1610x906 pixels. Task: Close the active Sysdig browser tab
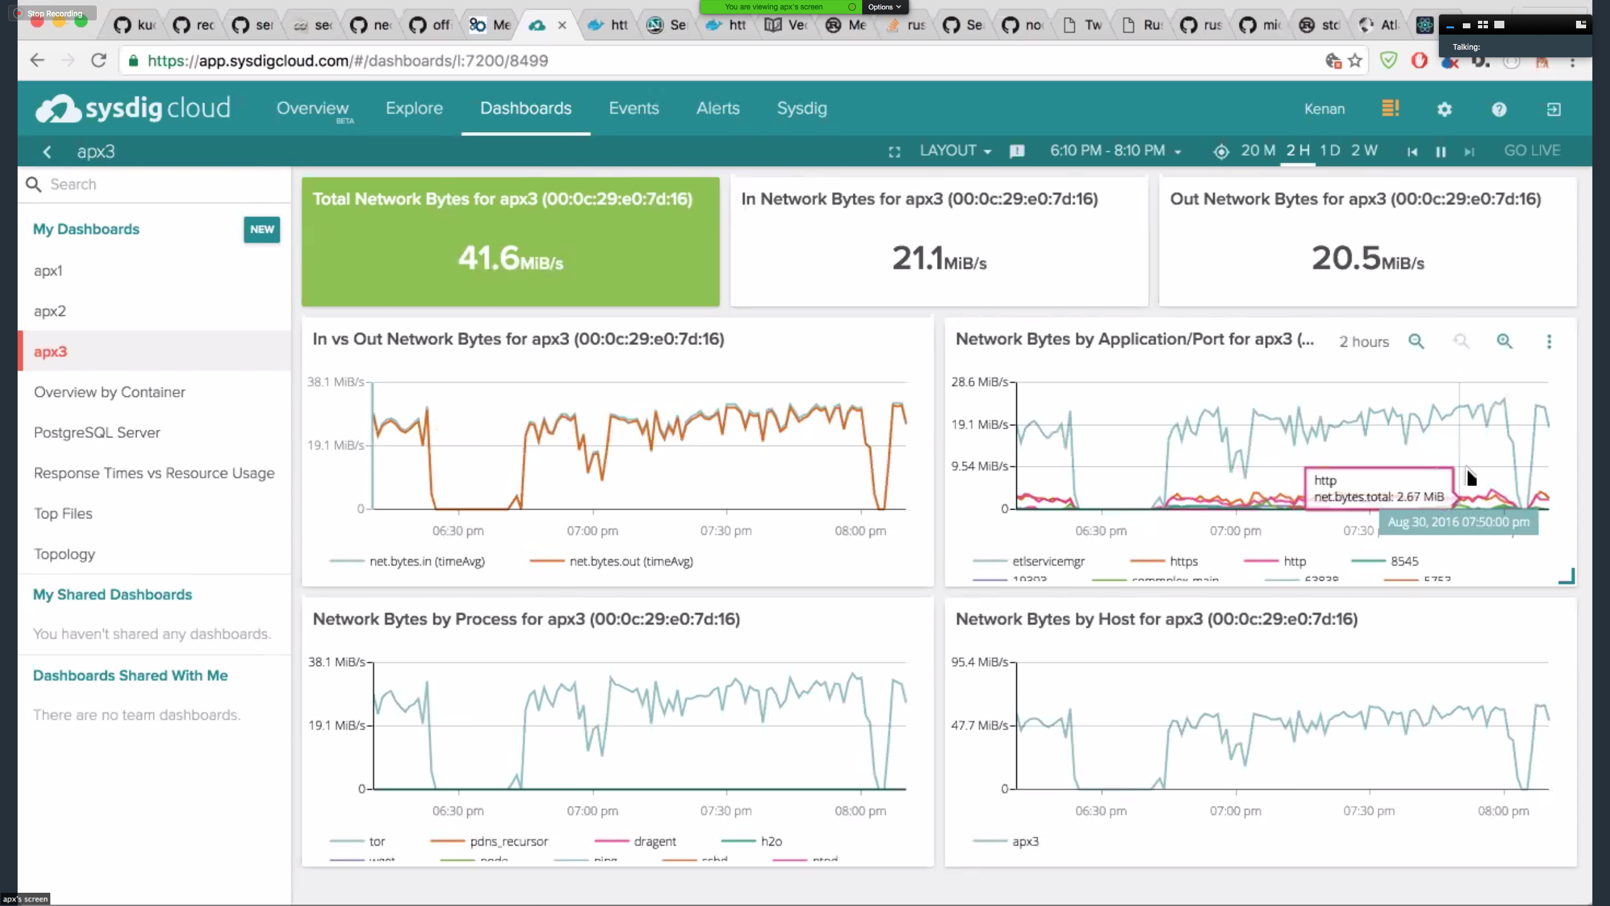(562, 25)
